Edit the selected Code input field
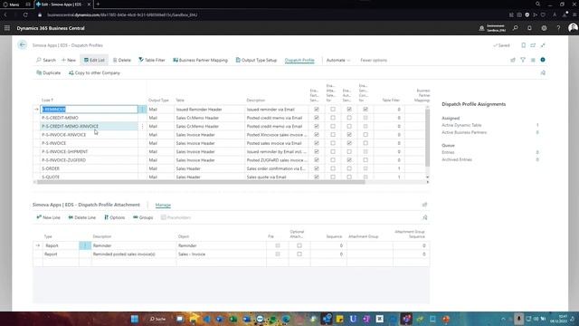The image size is (579, 326). pyautogui.click(x=89, y=110)
